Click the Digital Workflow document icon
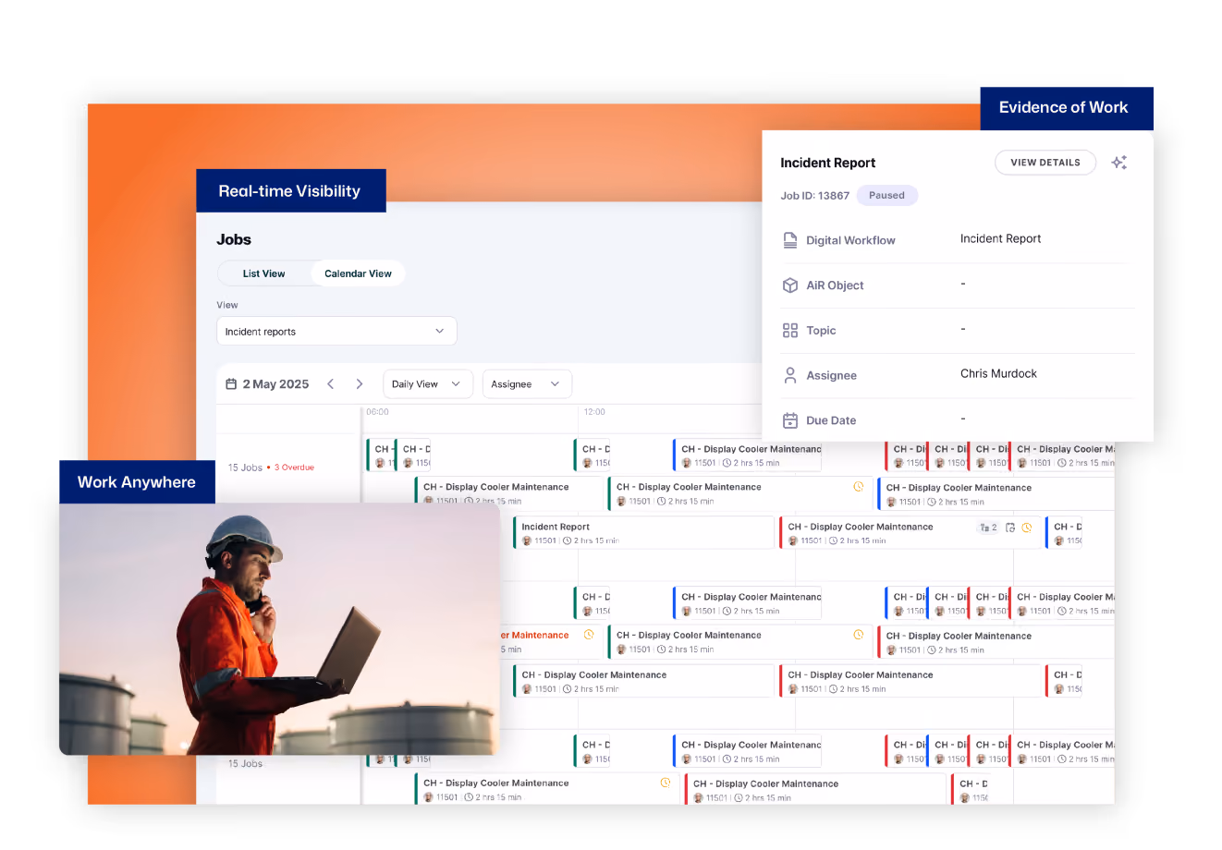 tap(790, 240)
